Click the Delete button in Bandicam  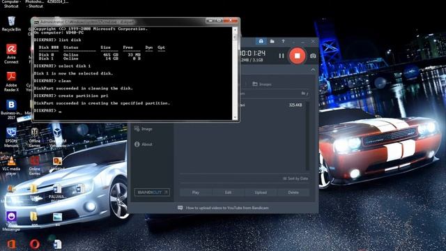pos(293,192)
